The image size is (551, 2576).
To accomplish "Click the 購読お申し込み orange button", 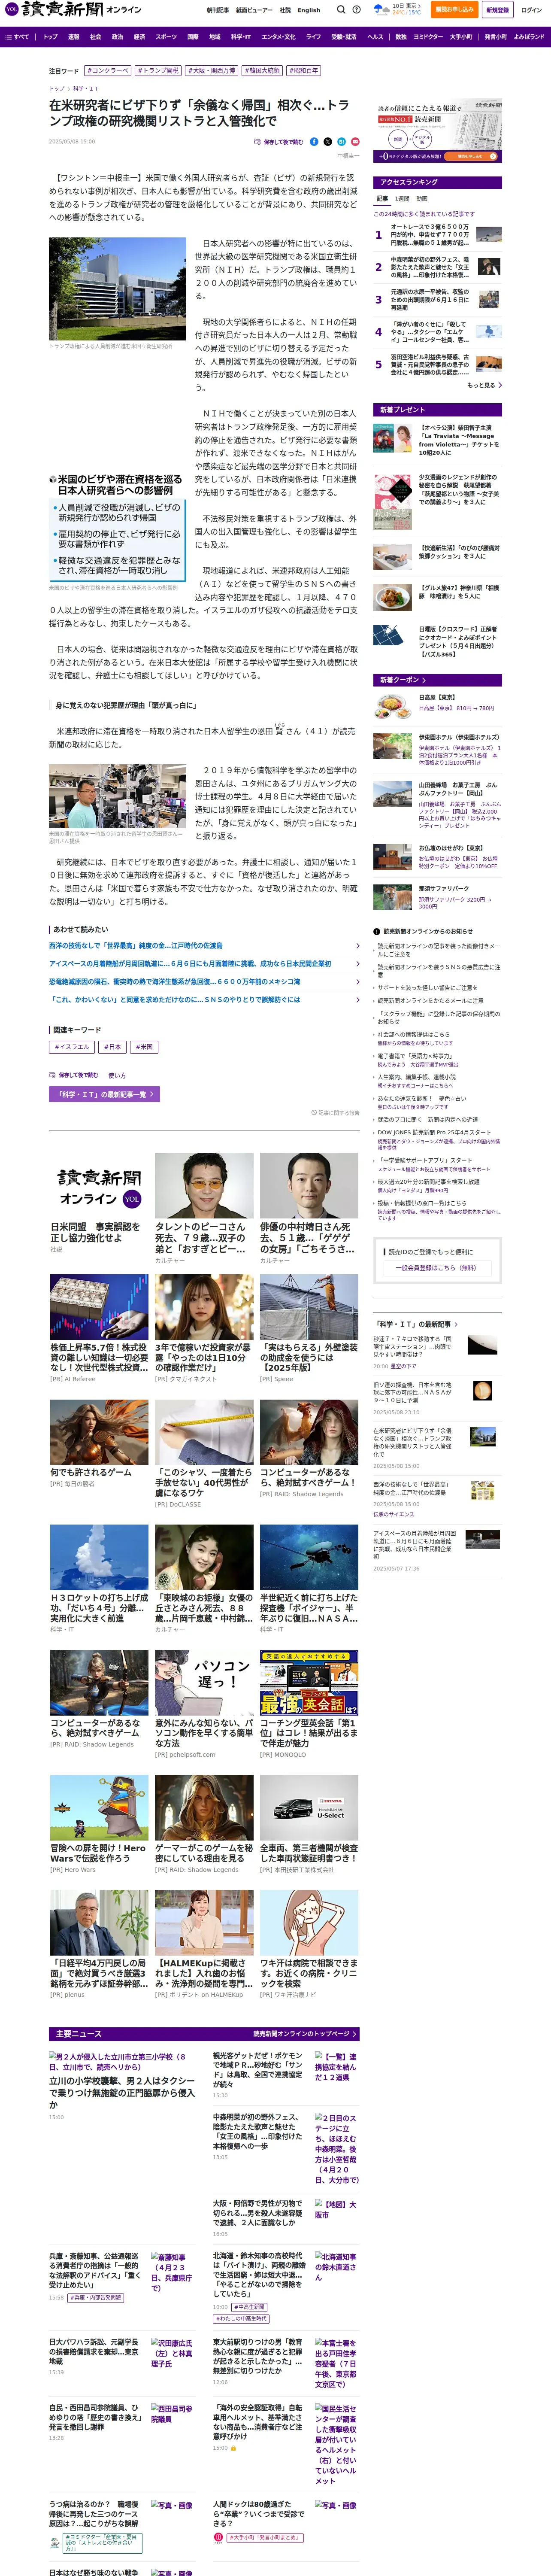I will coord(454,9).
